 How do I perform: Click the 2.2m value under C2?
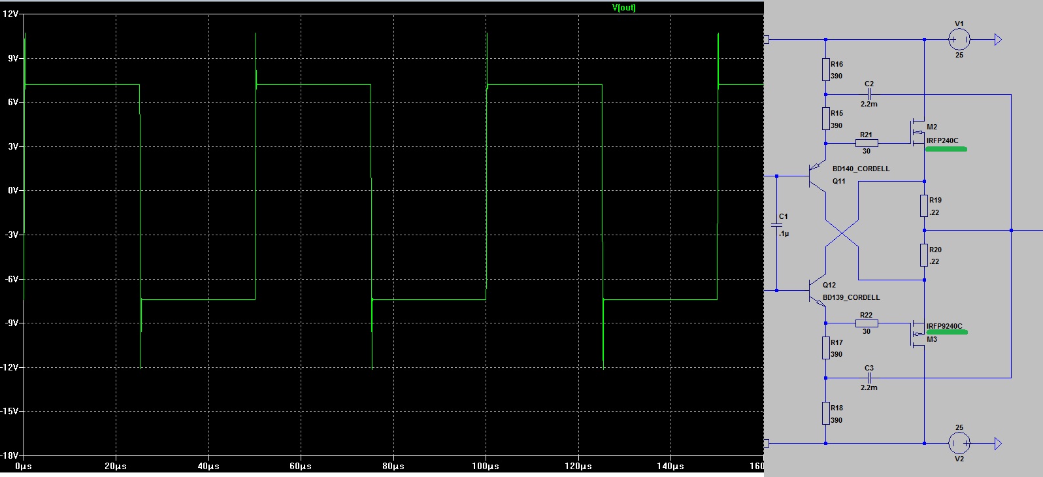click(x=869, y=104)
